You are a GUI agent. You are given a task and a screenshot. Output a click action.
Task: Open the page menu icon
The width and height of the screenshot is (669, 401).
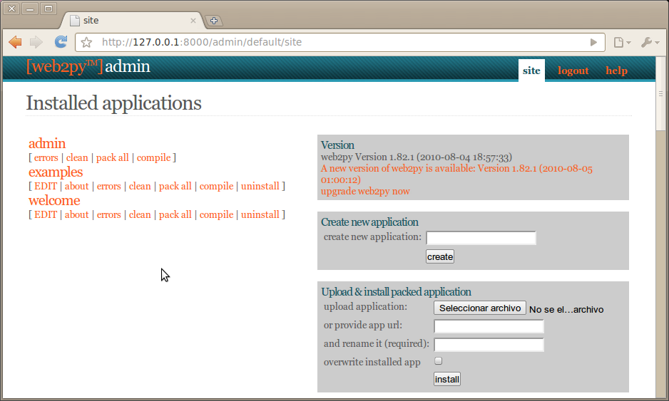point(622,42)
